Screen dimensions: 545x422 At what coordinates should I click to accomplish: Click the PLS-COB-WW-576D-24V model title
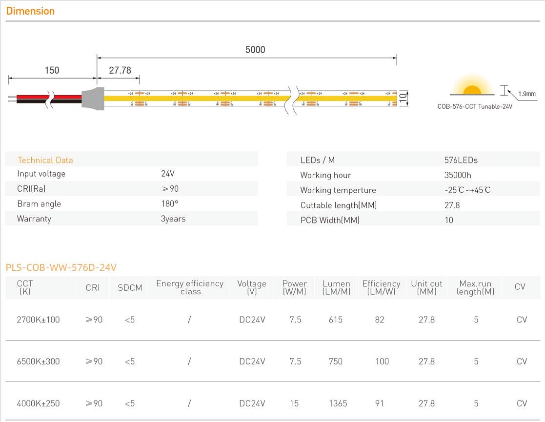pos(61,267)
